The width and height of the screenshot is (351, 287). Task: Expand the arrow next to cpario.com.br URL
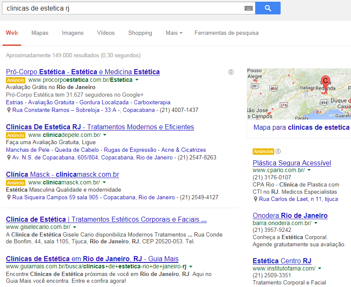coord(309,170)
